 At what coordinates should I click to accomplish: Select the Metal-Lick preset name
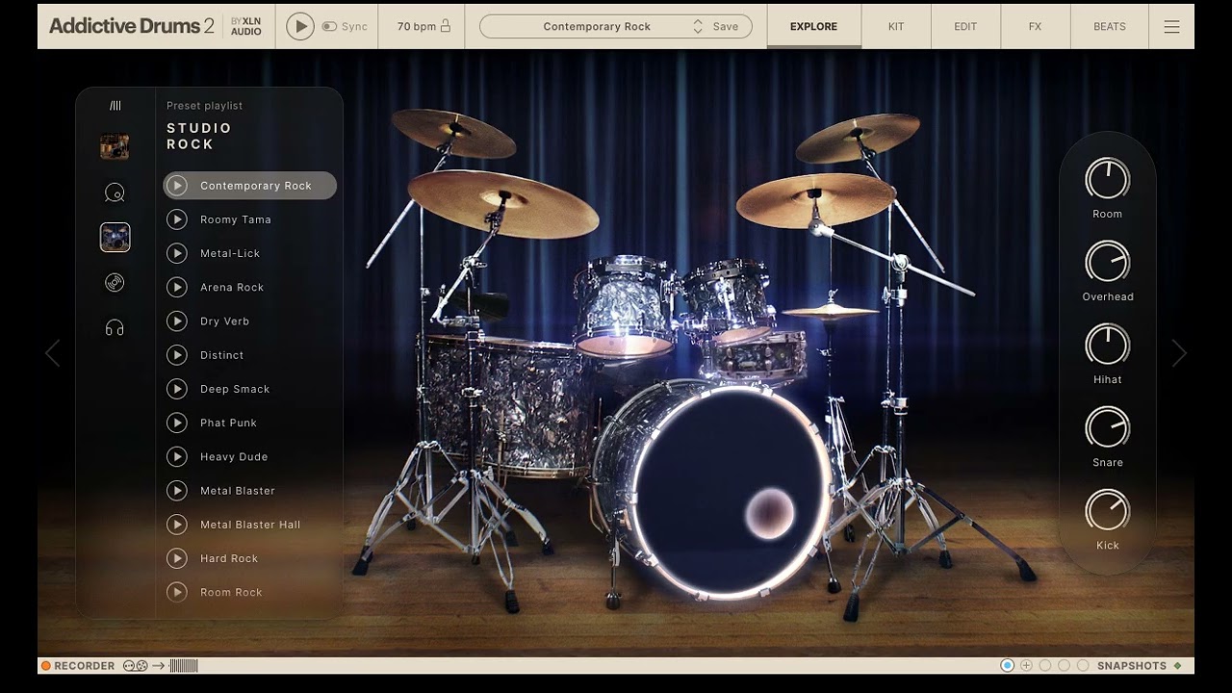230,253
